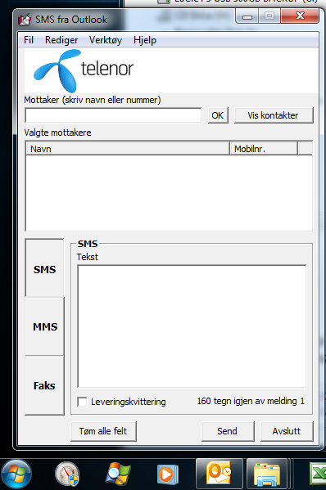Select the empty Valgte mottakere list area
The width and height of the screenshot is (326, 490).
169,193
